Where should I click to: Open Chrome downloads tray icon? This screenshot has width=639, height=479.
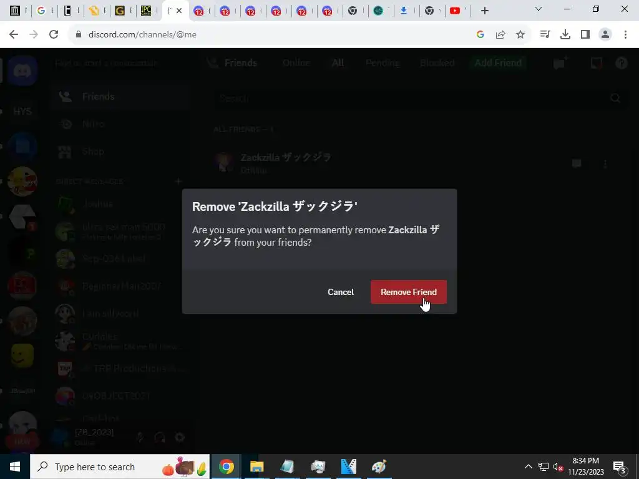click(x=565, y=34)
